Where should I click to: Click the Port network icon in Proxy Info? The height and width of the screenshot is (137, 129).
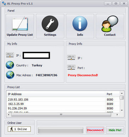tap(71, 67)
